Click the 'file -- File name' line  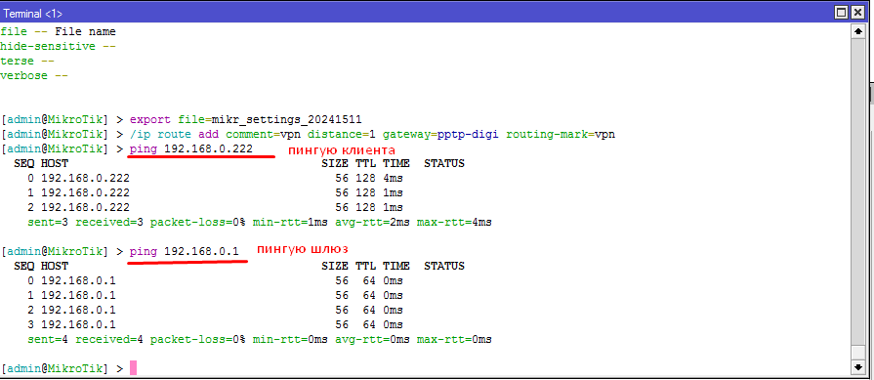click(58, 32)
